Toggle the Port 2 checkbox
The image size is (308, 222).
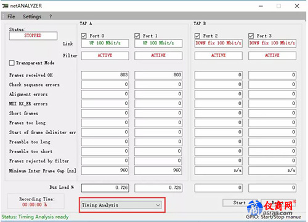click(197, 36)
